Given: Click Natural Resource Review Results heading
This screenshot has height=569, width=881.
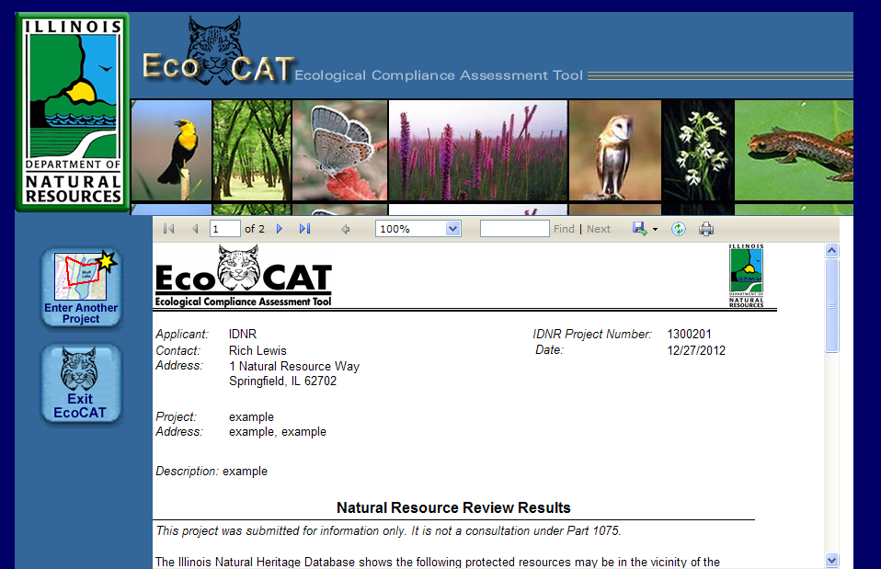Looking at the screenshot, I should pyautogui.click(x=453, y=507).
